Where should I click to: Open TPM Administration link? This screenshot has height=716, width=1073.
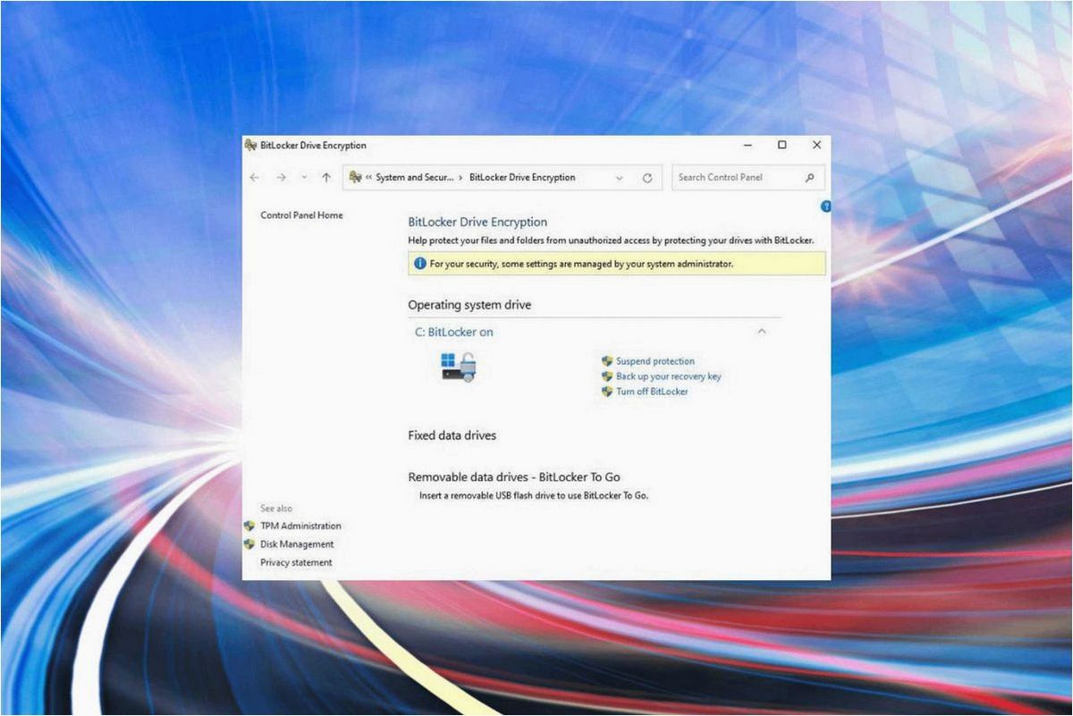pos(300,526)
